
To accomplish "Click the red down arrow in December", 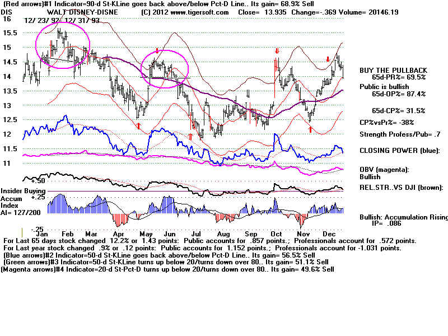I will [328, 59].
